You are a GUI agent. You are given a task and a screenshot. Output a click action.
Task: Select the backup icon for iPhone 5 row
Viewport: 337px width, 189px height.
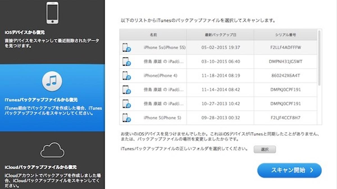coord(127,118)
